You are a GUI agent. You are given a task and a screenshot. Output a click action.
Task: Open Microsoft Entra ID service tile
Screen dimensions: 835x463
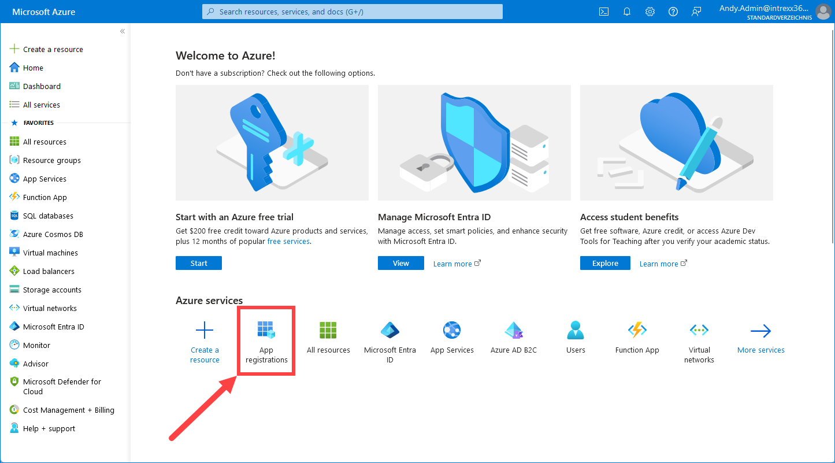[x=390, y=342]
